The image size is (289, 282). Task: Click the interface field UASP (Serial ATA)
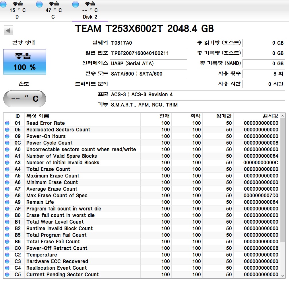point(149,64)
